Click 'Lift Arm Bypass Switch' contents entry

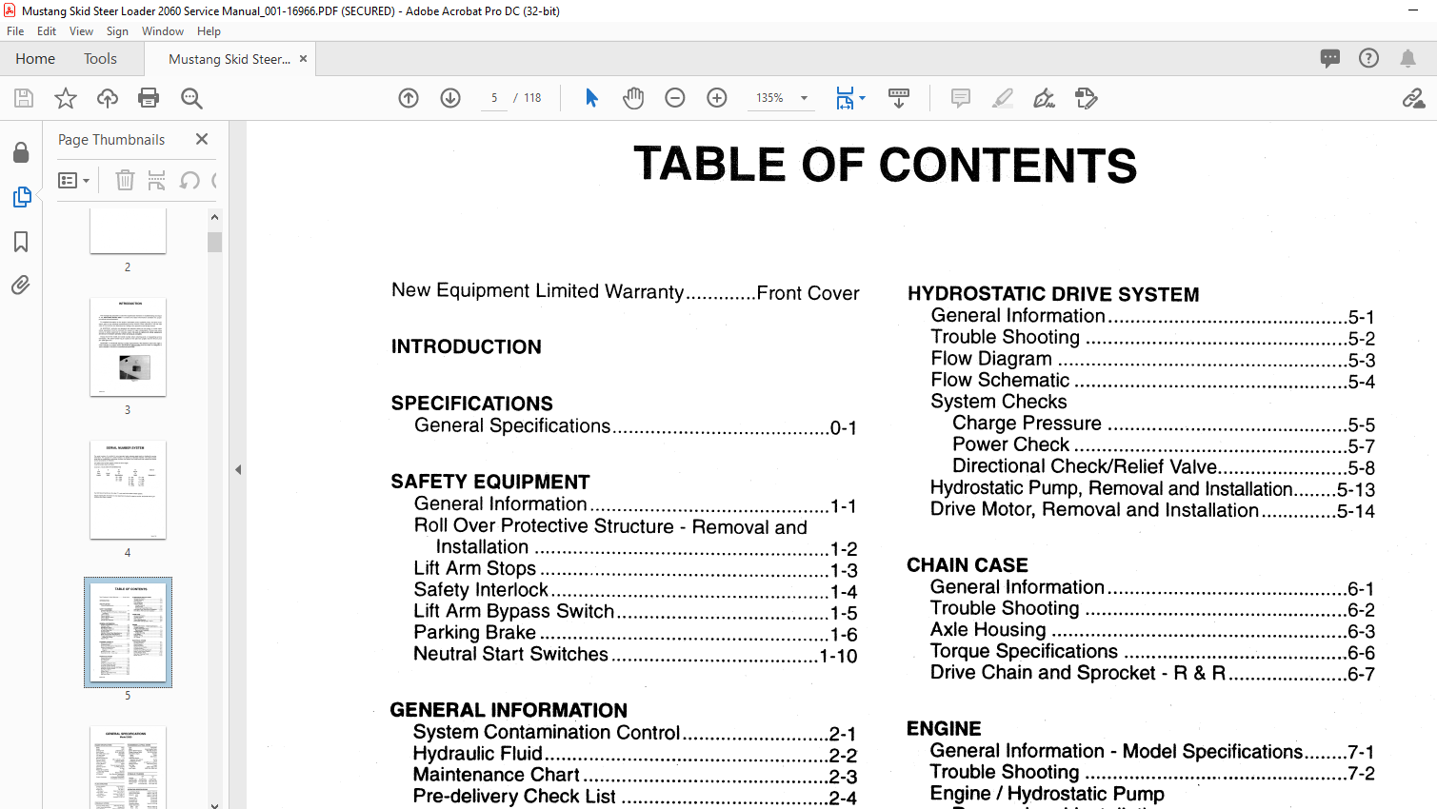[x=635, y=612]
